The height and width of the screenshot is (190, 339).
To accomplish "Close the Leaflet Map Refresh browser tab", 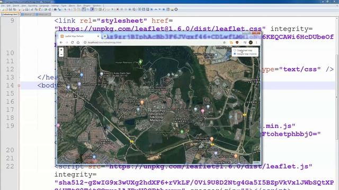I will 98,36.
